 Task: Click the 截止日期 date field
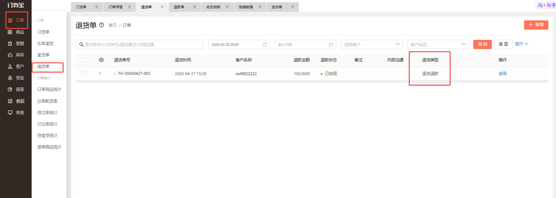[x=305, y=45]
